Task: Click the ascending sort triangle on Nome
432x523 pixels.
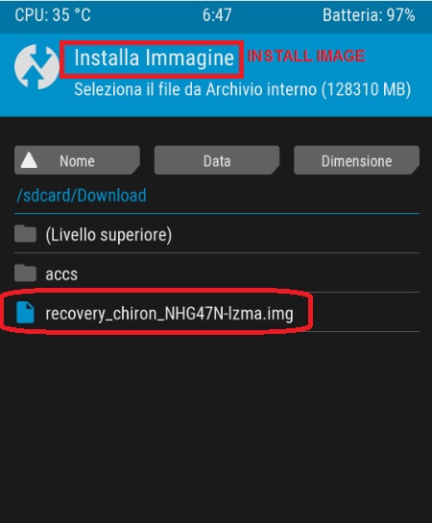Action: coord(29,160)
